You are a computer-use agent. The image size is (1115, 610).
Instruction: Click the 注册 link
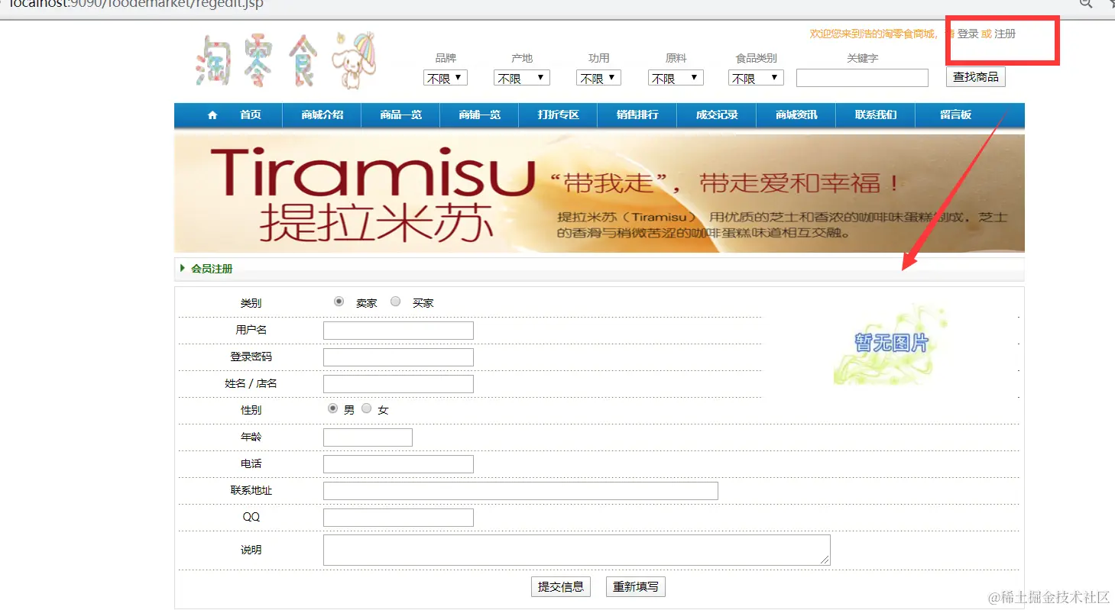[1005, 34]
